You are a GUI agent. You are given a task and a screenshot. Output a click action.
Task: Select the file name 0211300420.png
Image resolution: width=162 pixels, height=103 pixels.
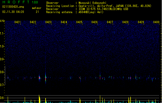click(x=13, y=7)
